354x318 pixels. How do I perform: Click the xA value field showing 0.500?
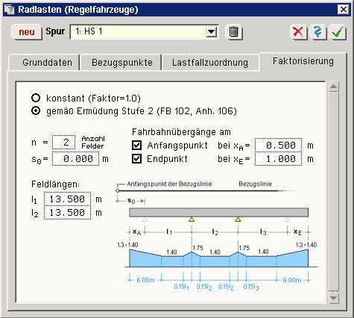278,146
